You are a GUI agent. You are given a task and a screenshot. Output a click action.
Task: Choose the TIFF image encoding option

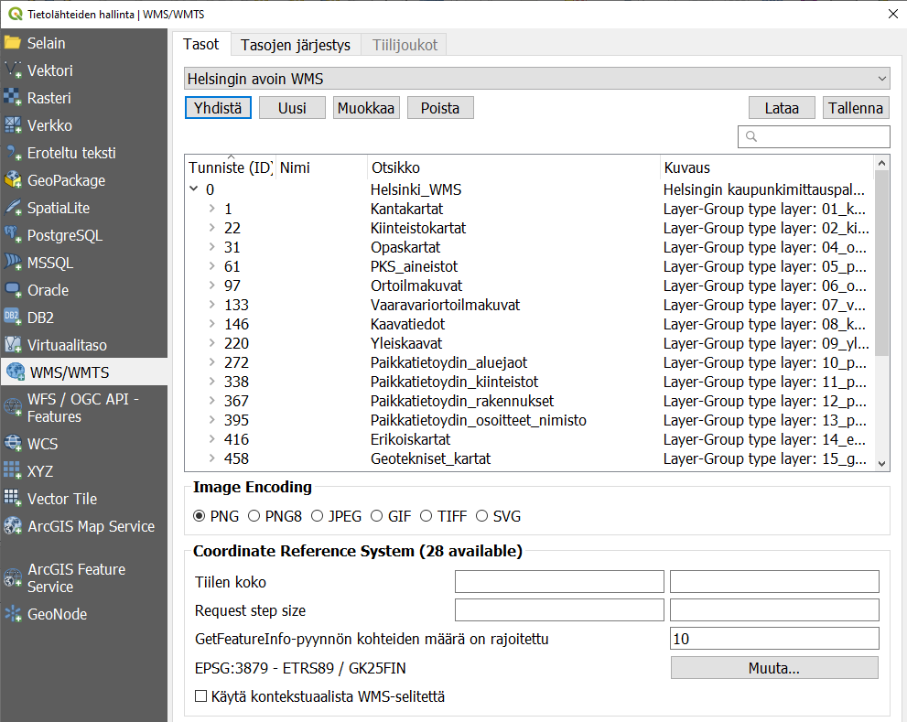pos(426,516)
